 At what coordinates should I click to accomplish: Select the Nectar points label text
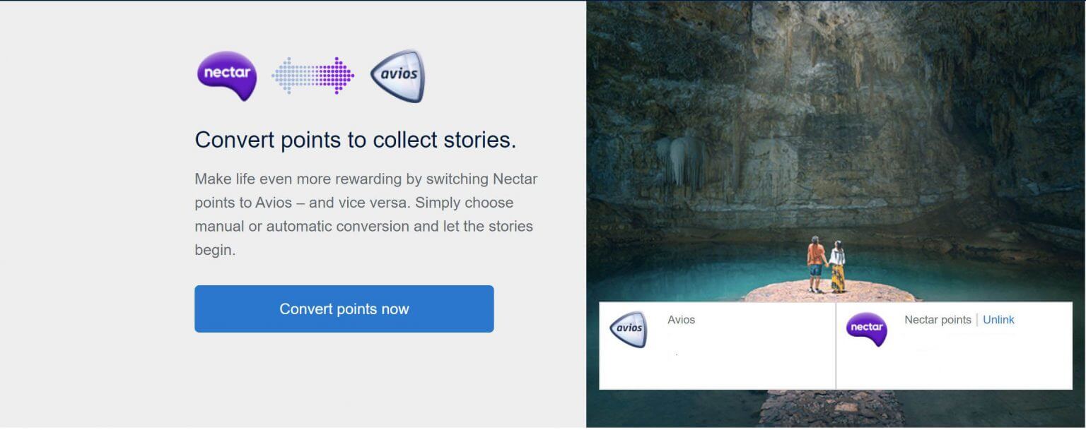938,319
